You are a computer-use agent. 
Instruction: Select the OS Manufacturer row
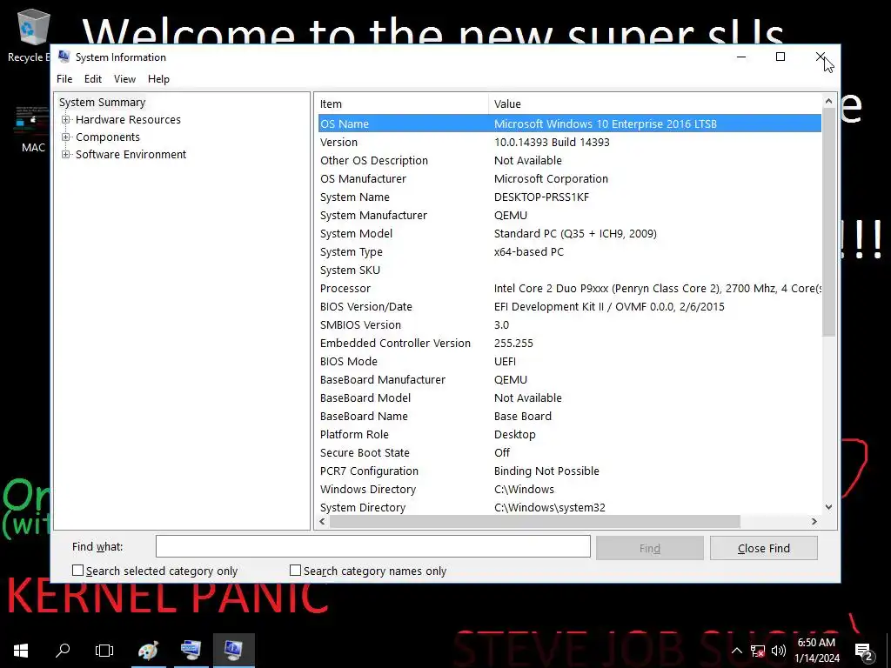pos(569,178)
